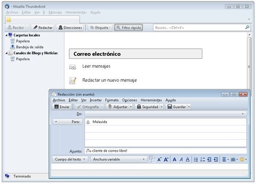Open the Ver menu in compose window
256x184 pixels.
click(x=84, y=100)
